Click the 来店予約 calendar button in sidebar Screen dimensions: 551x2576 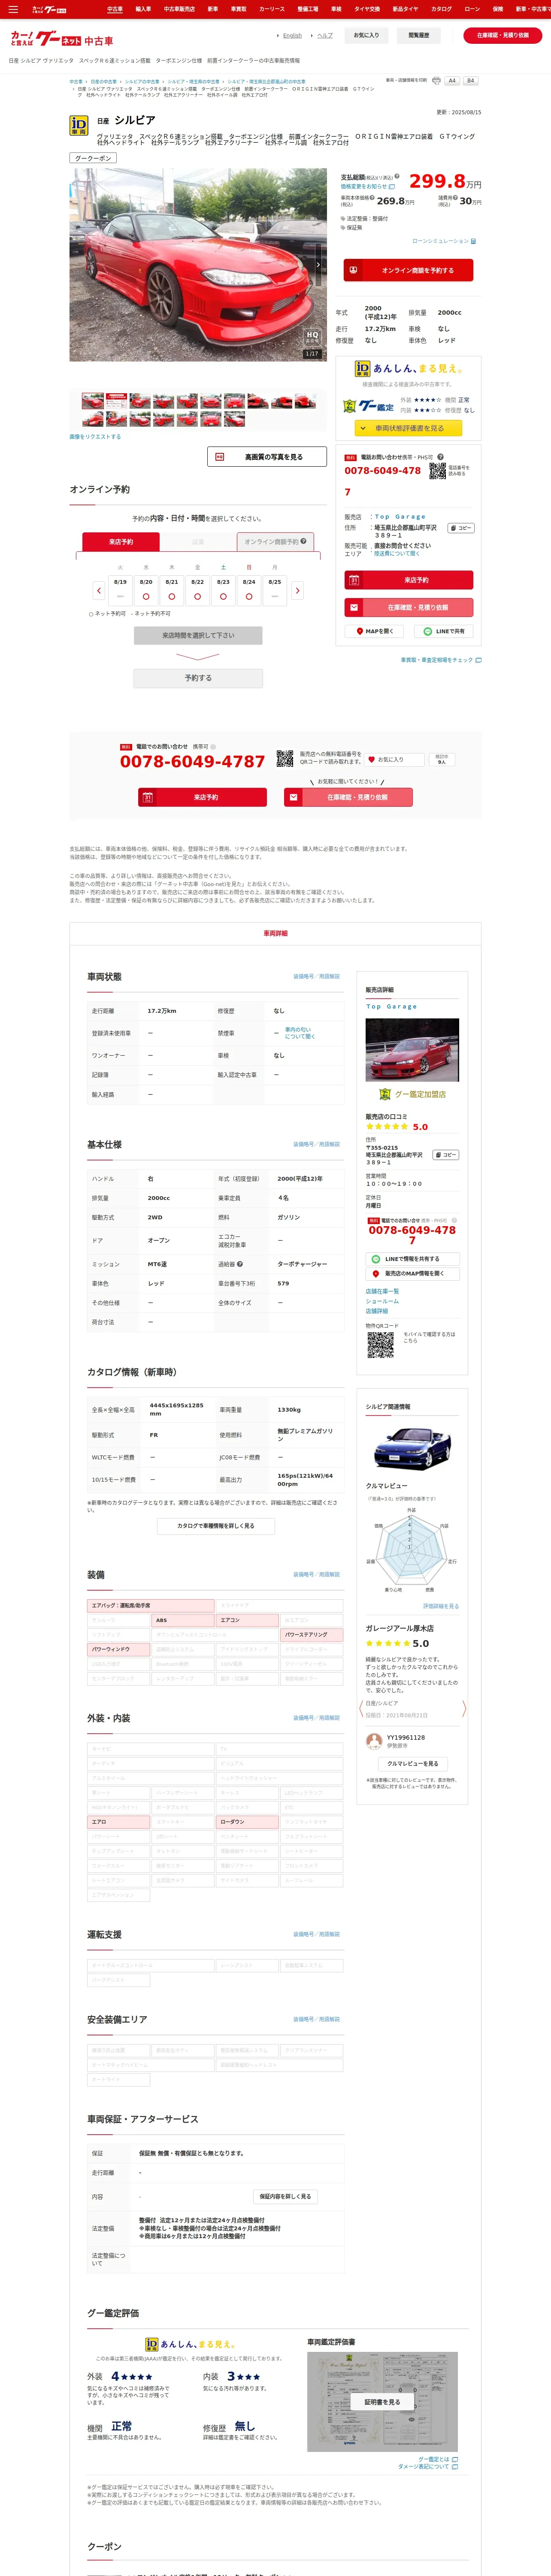click(409, 580)
